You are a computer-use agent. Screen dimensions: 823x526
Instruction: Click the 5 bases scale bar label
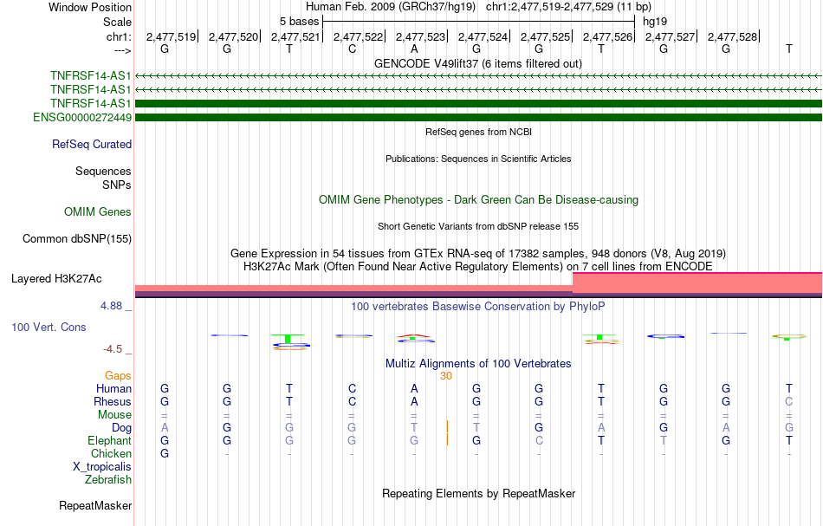click(x=299, y=22)
